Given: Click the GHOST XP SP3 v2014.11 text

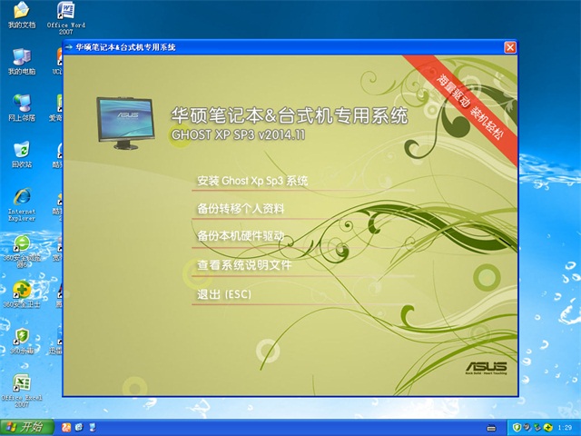Looking at the screenshot, I should (239, 134).
